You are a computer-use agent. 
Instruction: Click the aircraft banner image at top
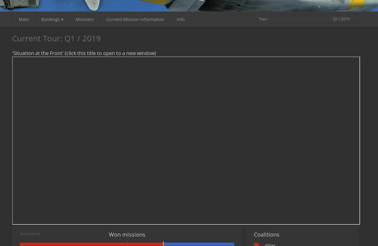(189, 5)
